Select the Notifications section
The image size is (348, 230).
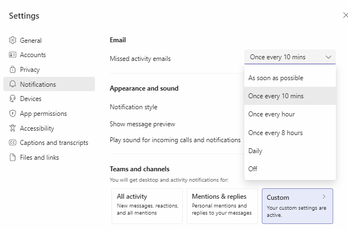point(49,84)
